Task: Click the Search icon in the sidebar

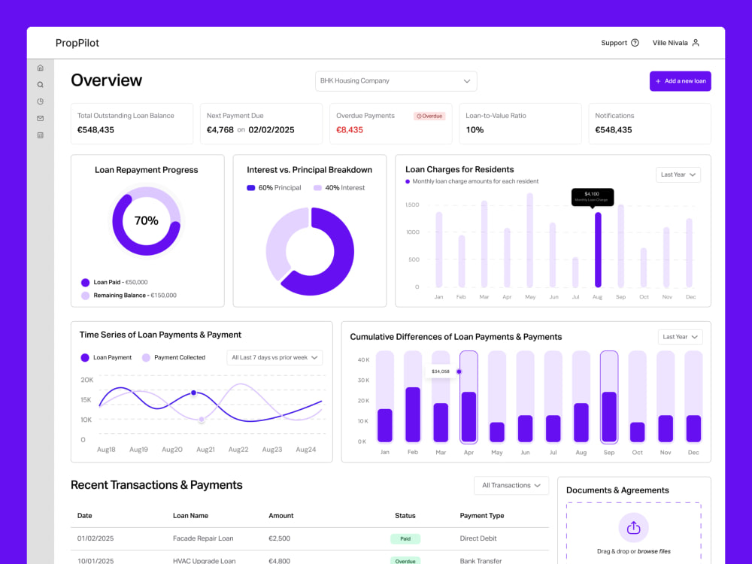Action: click(x=41, y=85)
